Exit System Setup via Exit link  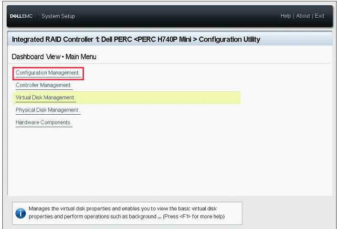319,16
